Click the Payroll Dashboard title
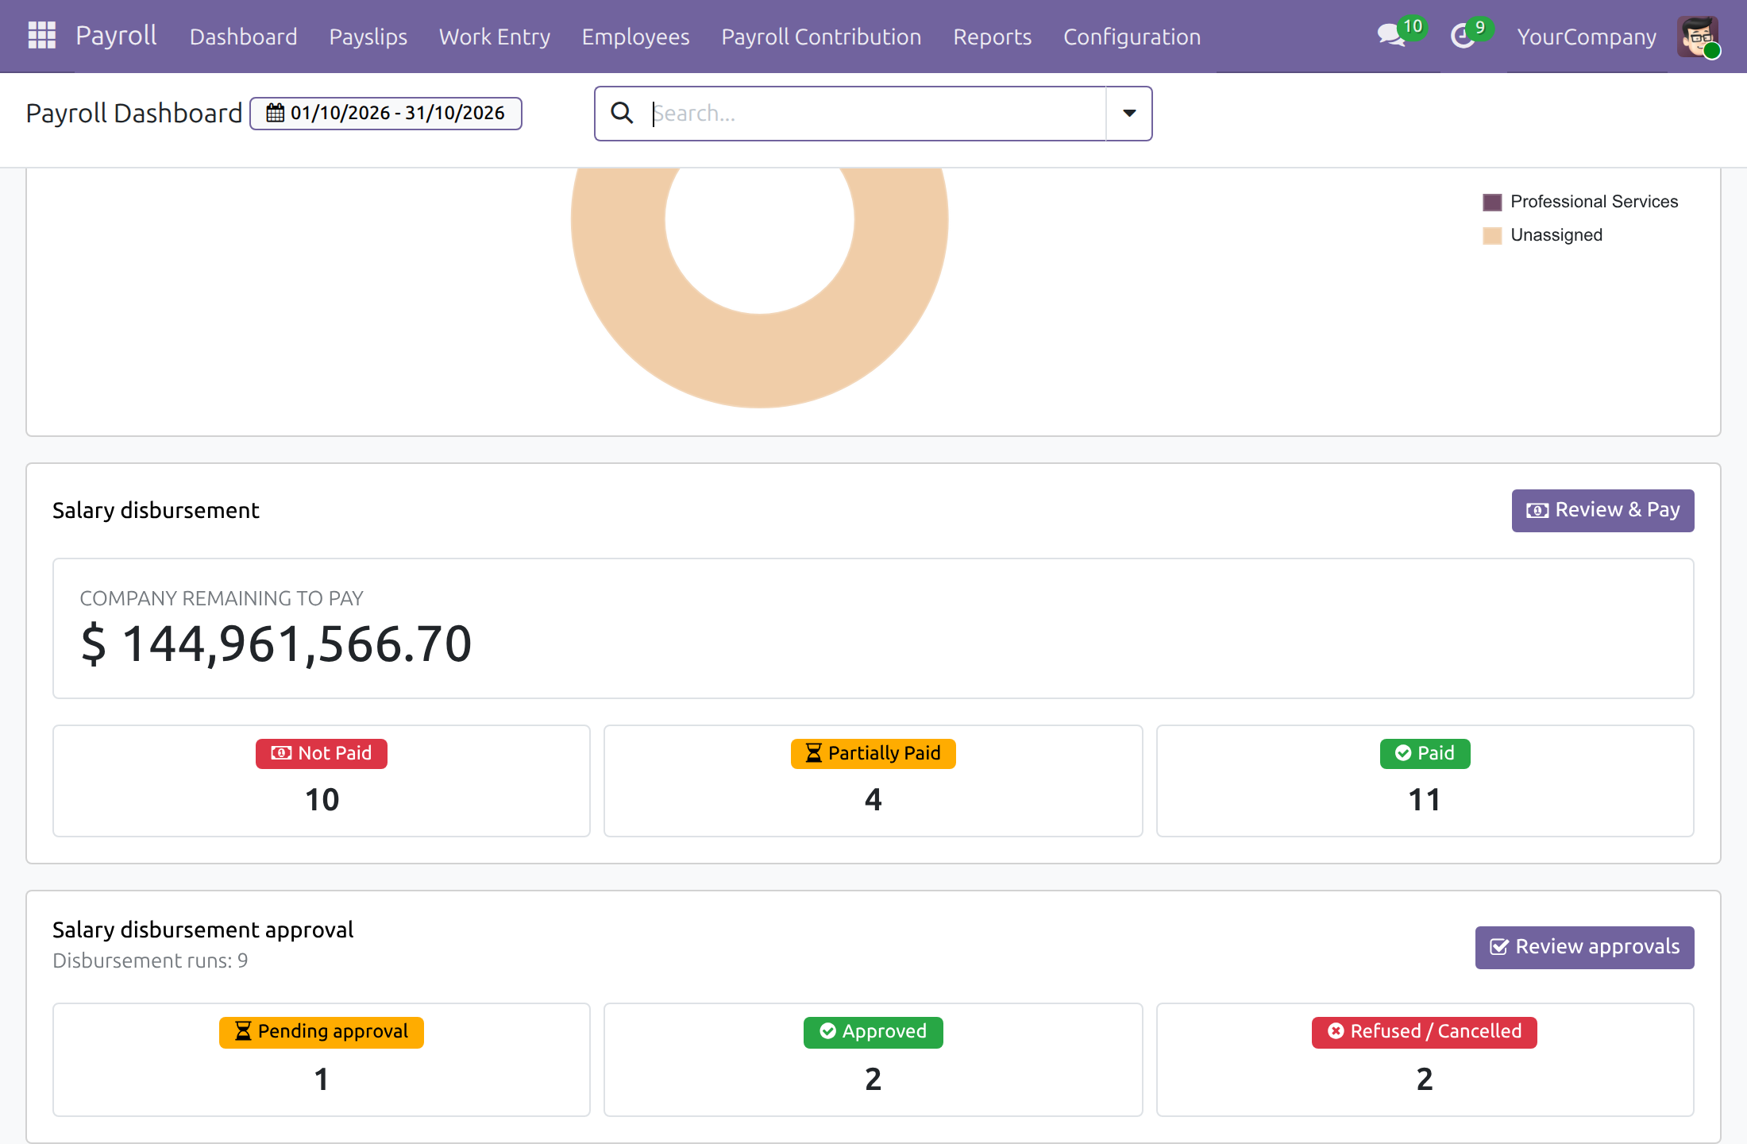Screen dimensions: 1747x1144 [133, 114]
